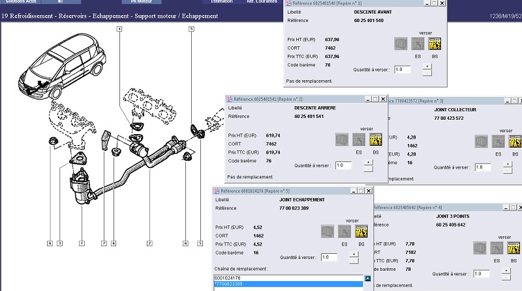Select highlighted *7700823389 replacement entry
This screenshot has width=522, height=291.
pos(287,285)
